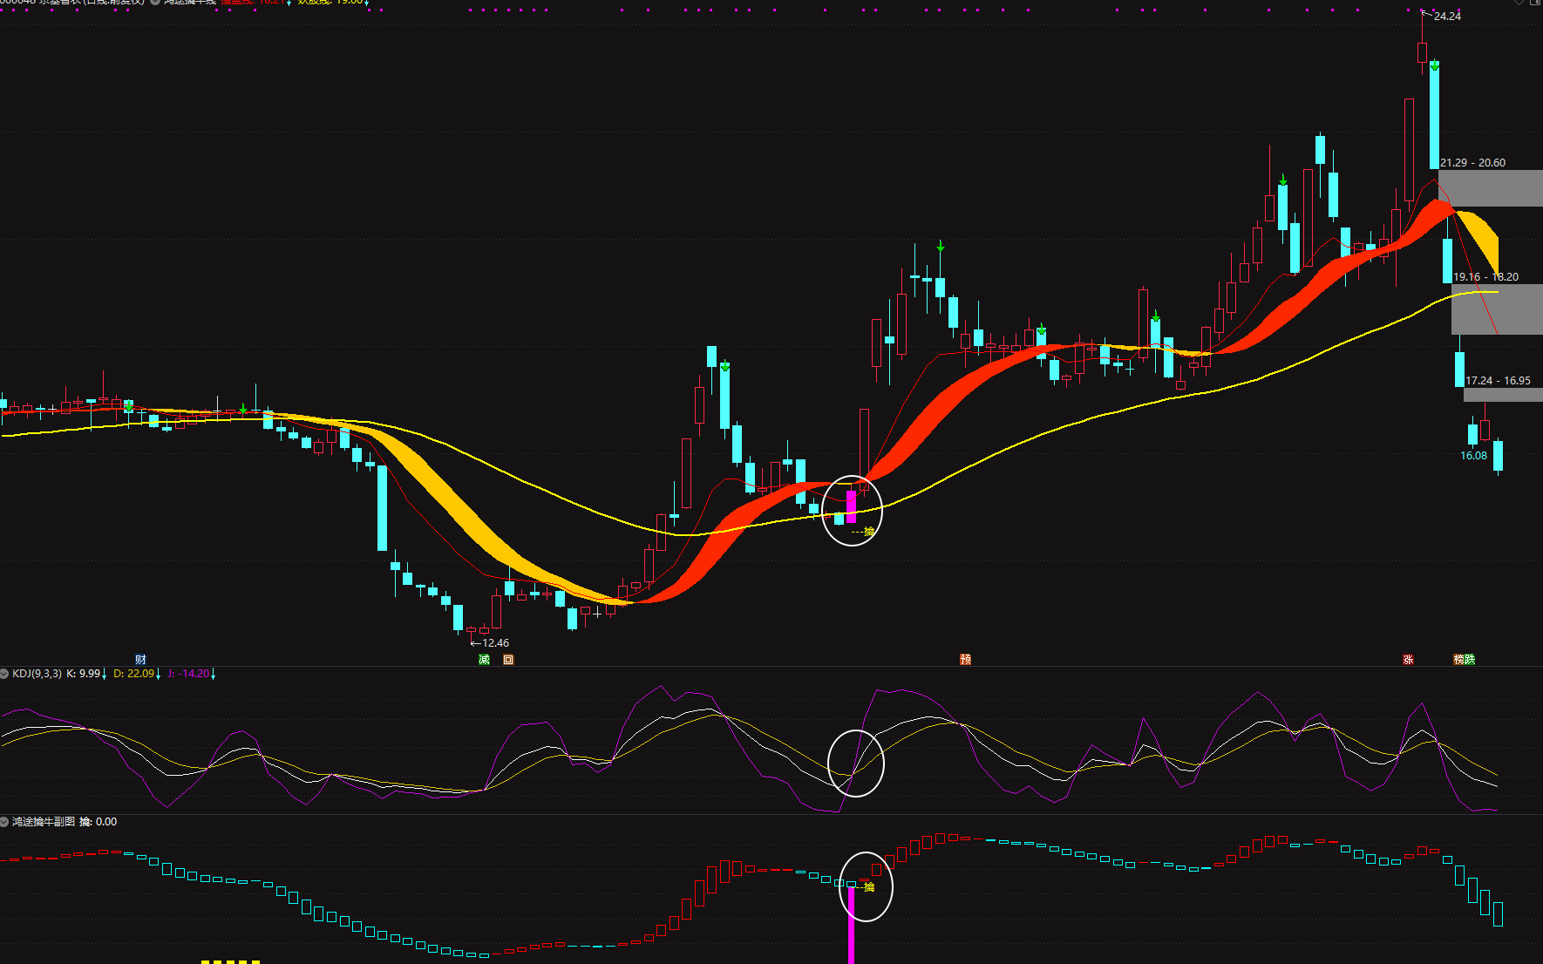
Task: Click the magenta signal candle in main chart
Action: tap(851, 506)
